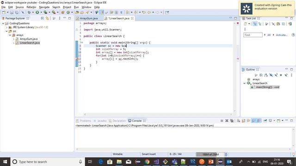Click inside the Task List Find field
This screenshot has height=166, width=296.
(253, 35)
